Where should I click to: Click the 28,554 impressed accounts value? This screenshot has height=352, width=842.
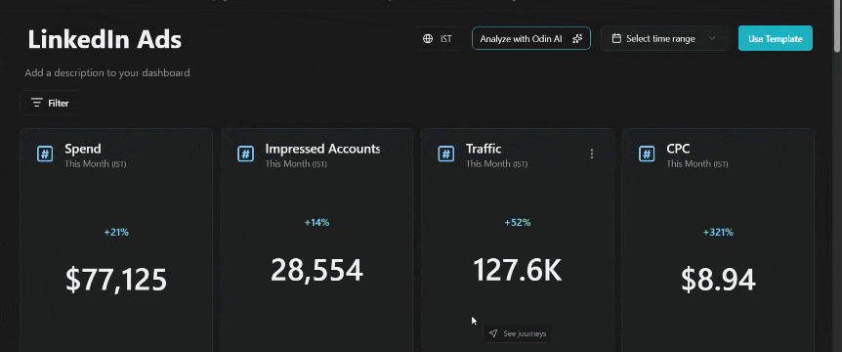click(316, 270)
